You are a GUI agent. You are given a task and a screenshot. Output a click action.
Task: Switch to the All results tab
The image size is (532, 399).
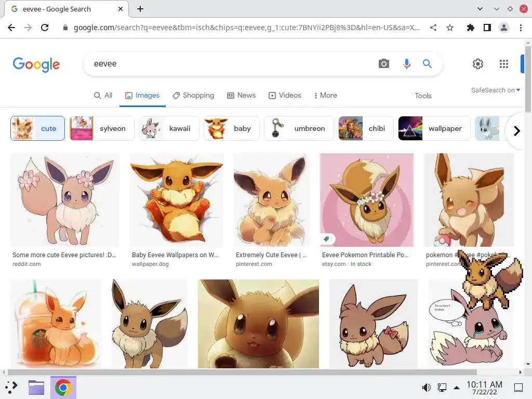(x=103, y=96)
